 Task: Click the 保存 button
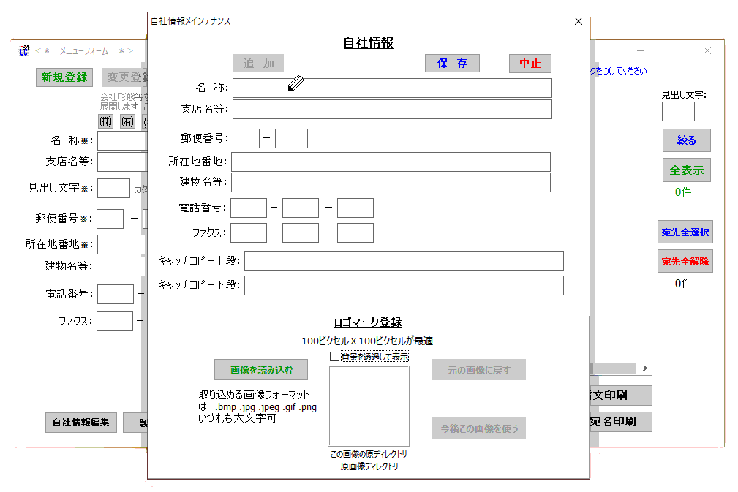click(452, 64)
